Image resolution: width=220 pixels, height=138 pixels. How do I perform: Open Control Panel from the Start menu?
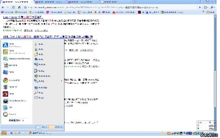click(x=39, y=71)
